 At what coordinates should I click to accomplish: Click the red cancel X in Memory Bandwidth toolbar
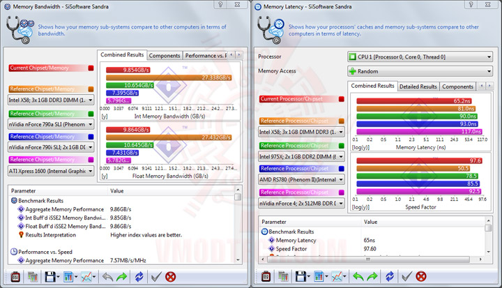point(170,276)
